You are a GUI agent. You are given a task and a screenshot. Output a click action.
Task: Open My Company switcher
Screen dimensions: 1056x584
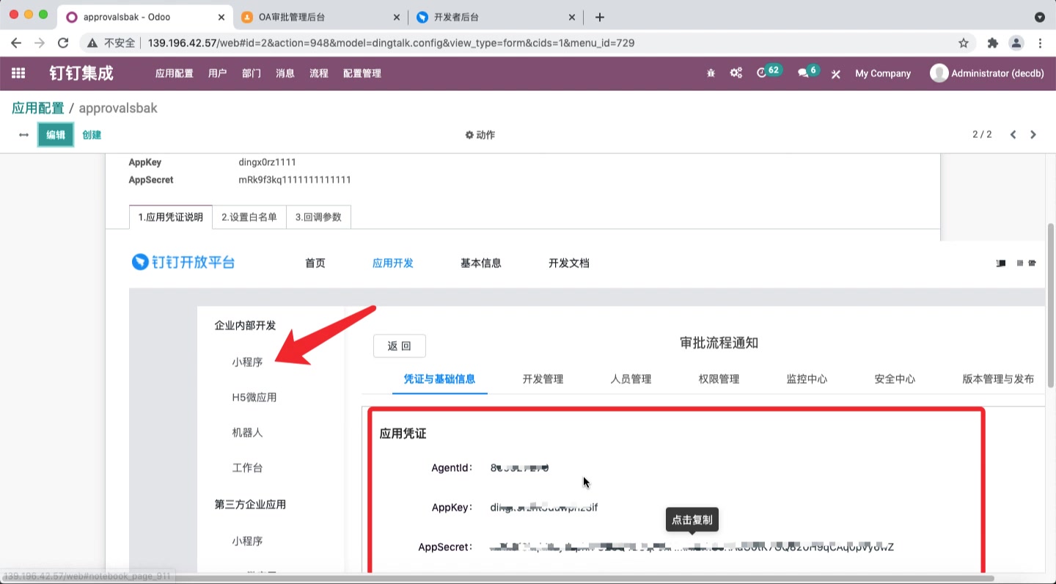[x=883, y=73]
